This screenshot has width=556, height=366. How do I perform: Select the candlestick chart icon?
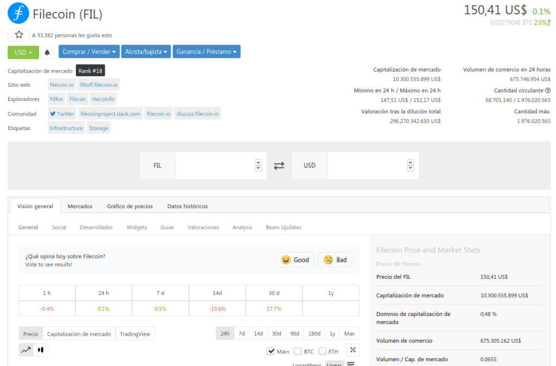click(x=41, y=350)
